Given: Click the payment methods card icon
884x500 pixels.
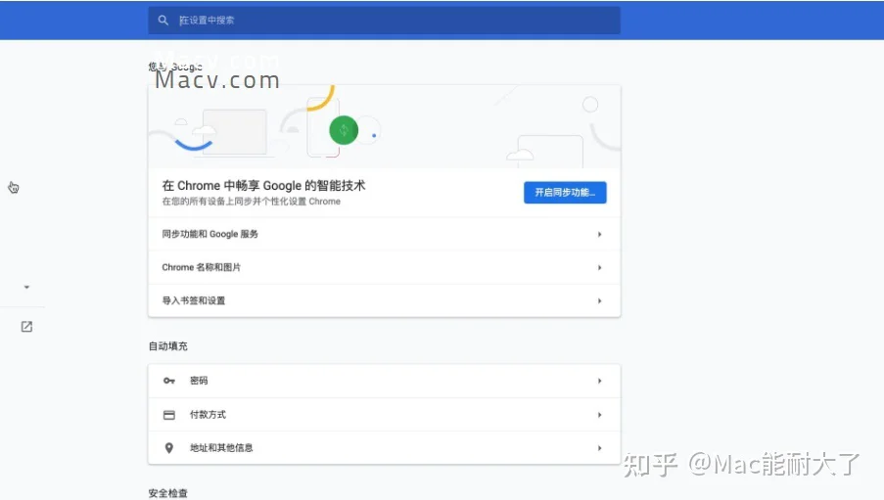Looking at the screenshot, I should point(169,415).
